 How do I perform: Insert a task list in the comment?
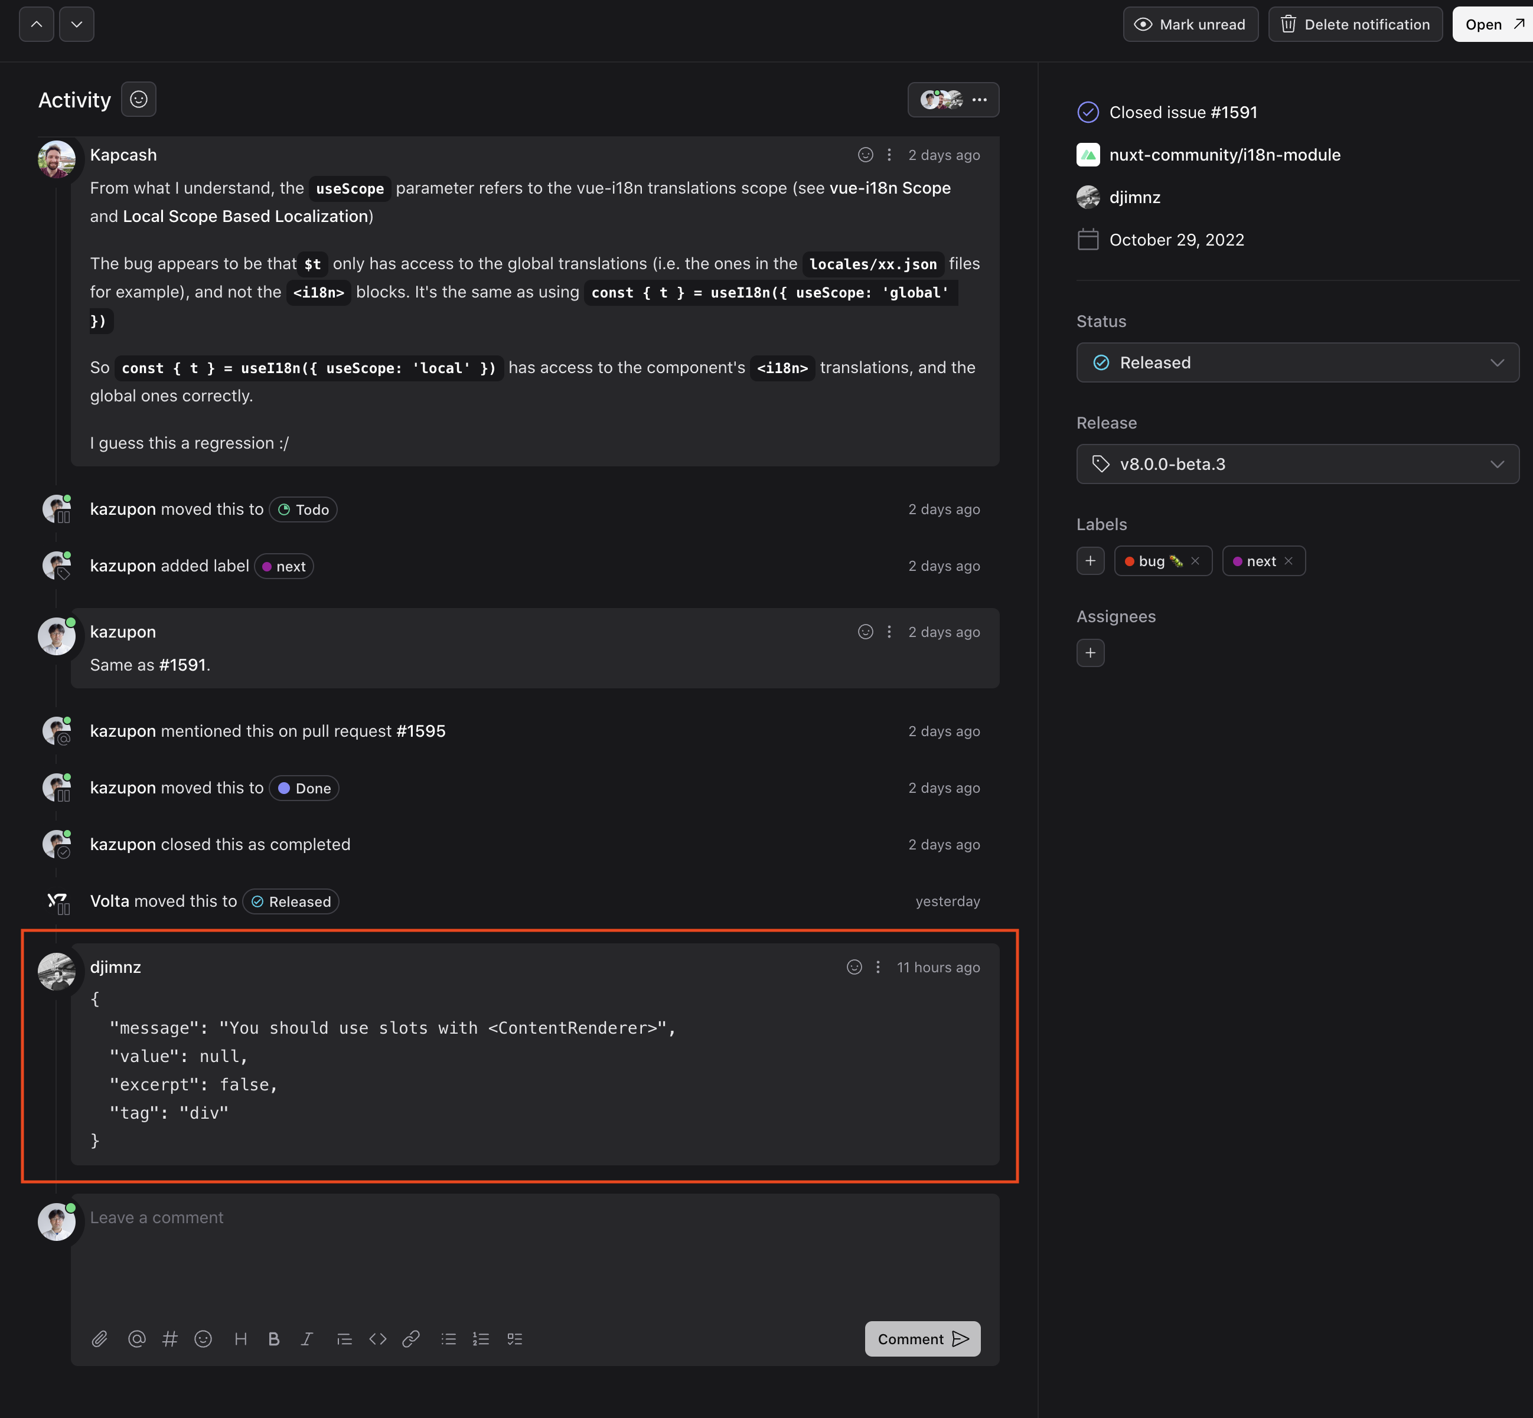pos(515,1338)
